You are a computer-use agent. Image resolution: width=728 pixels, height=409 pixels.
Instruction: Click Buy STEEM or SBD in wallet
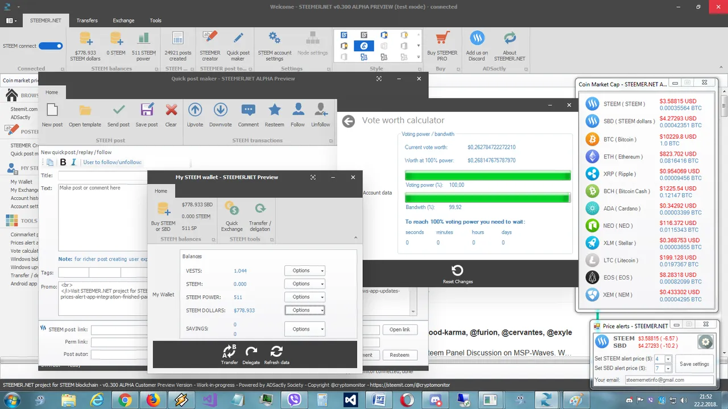163,216
